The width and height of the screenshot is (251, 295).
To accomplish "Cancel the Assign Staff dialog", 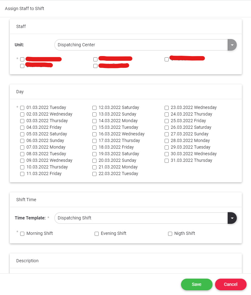I will pos(231,284).
